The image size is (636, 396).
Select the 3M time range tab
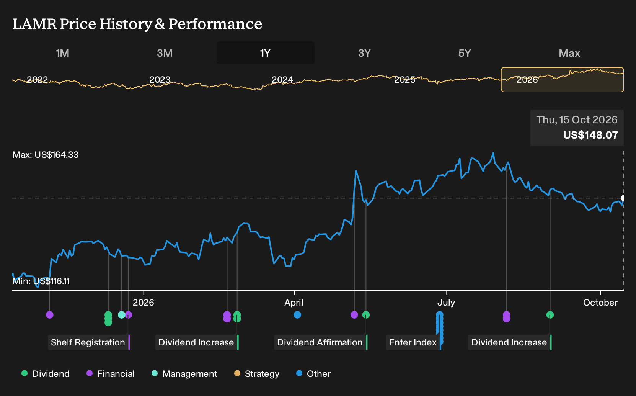point(165,53)
